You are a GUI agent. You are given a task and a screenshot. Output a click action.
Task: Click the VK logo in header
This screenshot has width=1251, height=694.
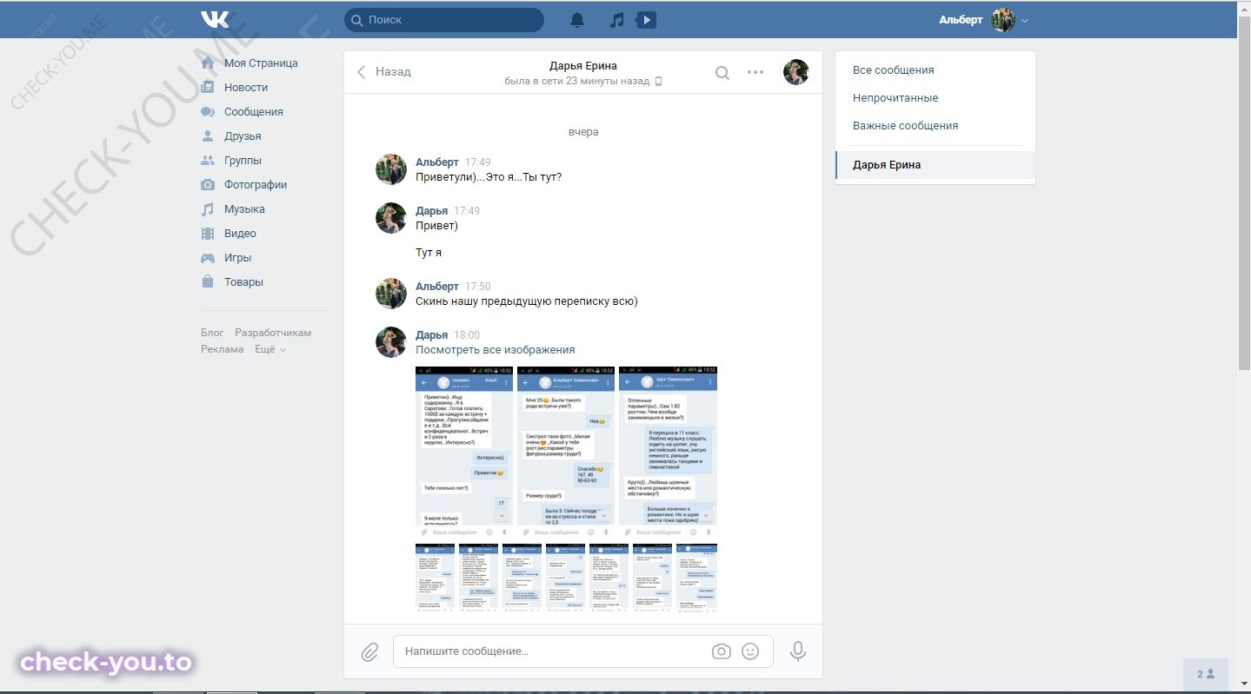click(x=215, y=19)
